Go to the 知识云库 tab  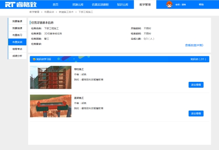point(123,5)
